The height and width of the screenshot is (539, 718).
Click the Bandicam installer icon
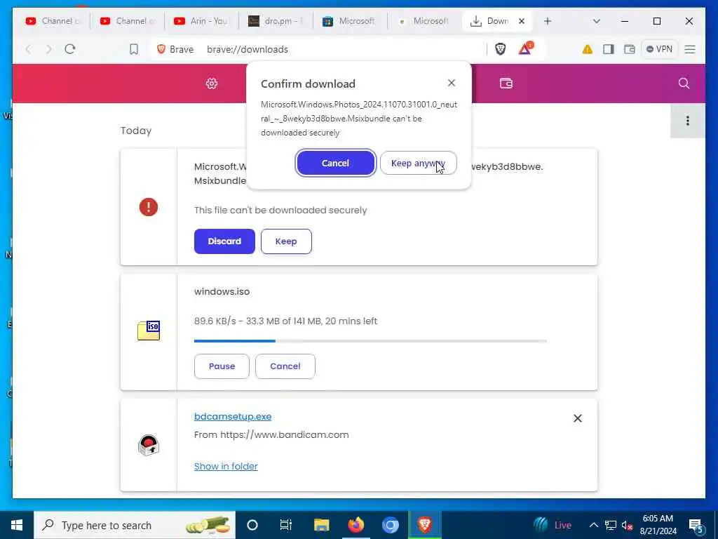click(x=149, y=445)
